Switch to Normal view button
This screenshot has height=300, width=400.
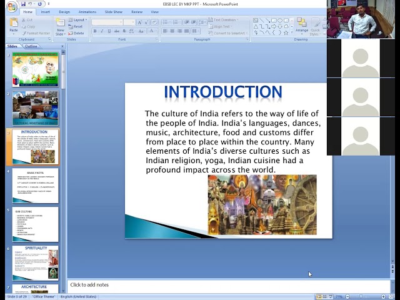pyautogui.click(x=319, y=297)
